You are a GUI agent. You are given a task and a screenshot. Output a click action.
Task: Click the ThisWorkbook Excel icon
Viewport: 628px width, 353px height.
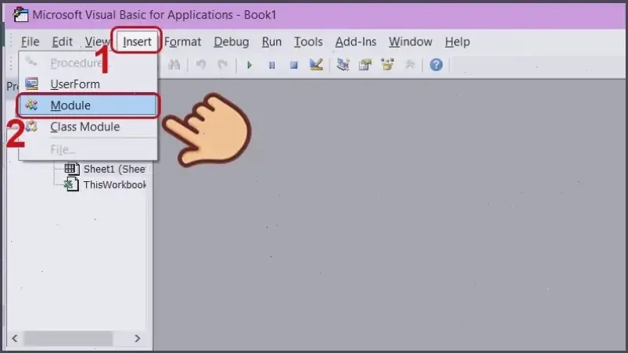[x=71, y=184]
